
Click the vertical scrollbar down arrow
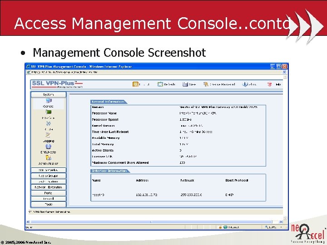pos(285,218)
